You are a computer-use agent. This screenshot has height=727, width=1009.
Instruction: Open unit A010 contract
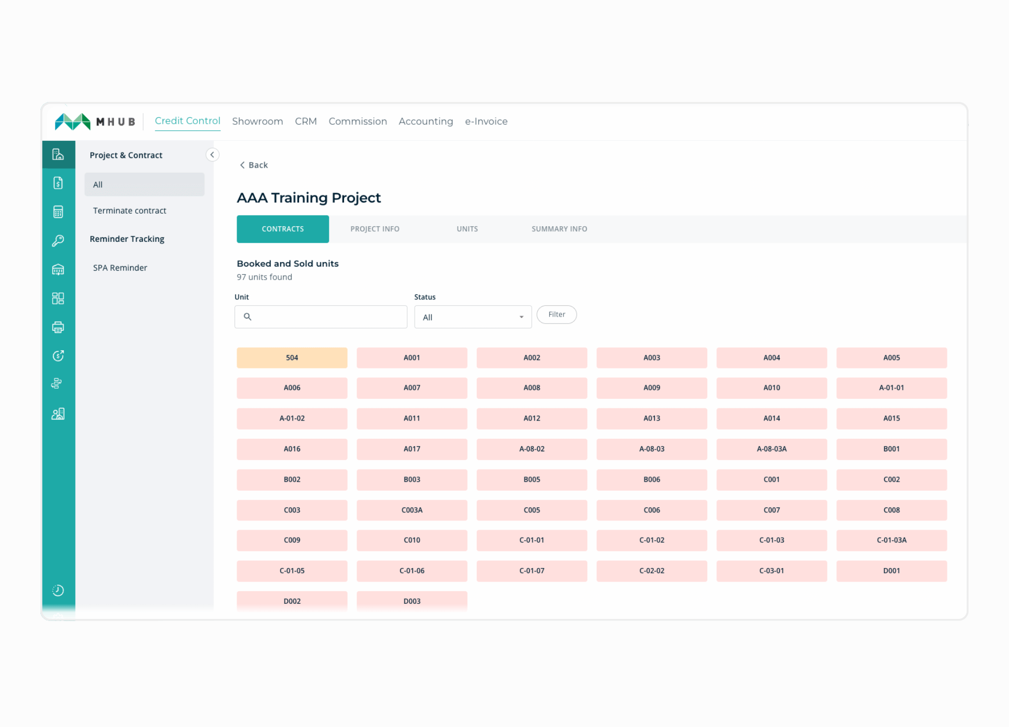[x=771, y=388]
